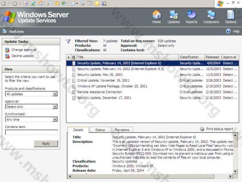
Task: Open the Help link
Action: tap(236, 31)
